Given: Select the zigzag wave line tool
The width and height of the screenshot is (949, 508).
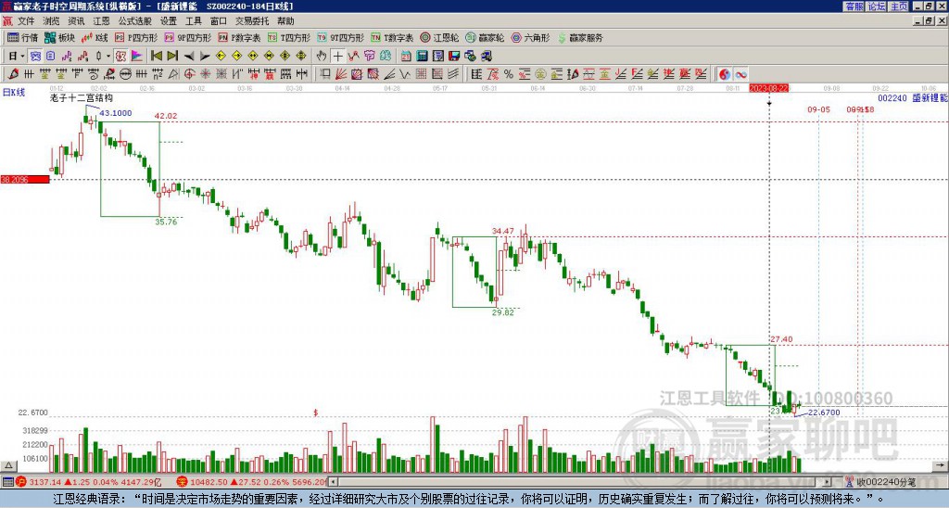Looking at the screenshot, I should [404, 74].
